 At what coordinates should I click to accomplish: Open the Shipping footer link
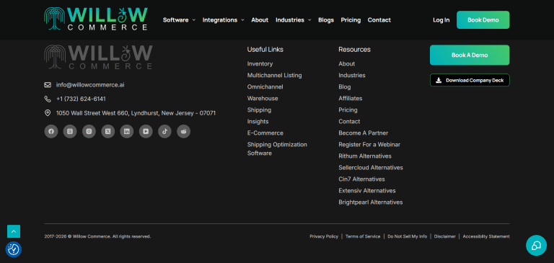point(260,110)
